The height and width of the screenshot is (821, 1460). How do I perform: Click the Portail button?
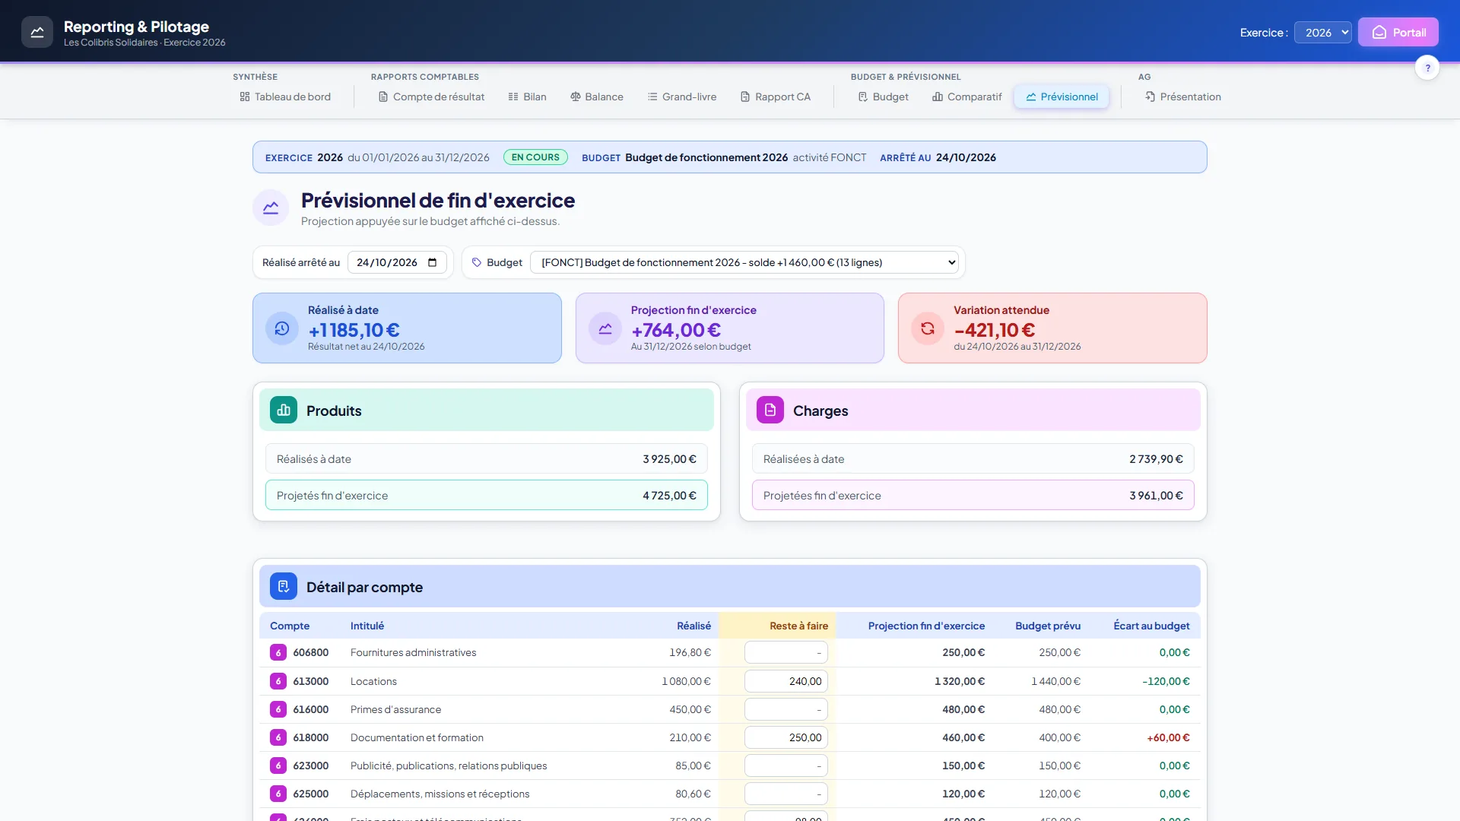coord(1398,32)
